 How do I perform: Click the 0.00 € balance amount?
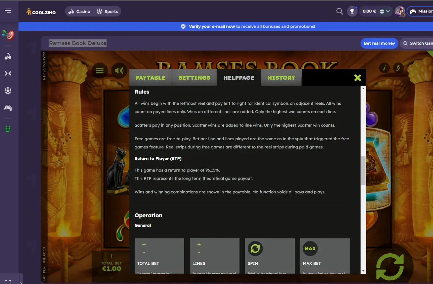click(x=369, y=11)
